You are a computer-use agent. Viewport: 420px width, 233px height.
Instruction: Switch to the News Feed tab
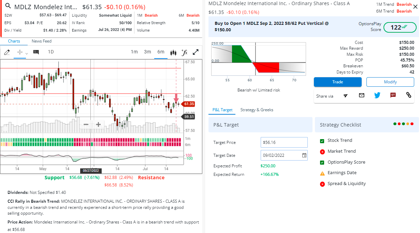click(x=42, y=41)
